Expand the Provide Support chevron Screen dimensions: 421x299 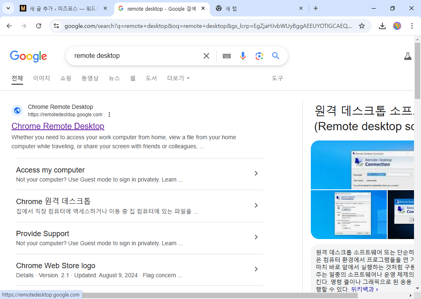(x=256, y=237)
